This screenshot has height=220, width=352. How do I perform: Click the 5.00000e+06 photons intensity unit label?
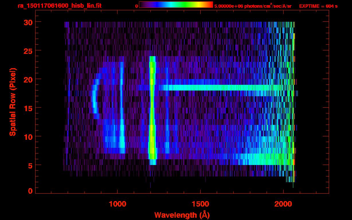[x=253, y=6]
